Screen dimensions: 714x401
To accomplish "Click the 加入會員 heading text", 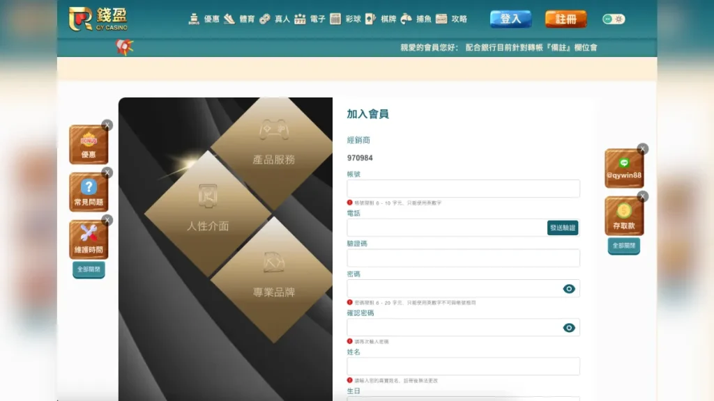I will (368, 114).
